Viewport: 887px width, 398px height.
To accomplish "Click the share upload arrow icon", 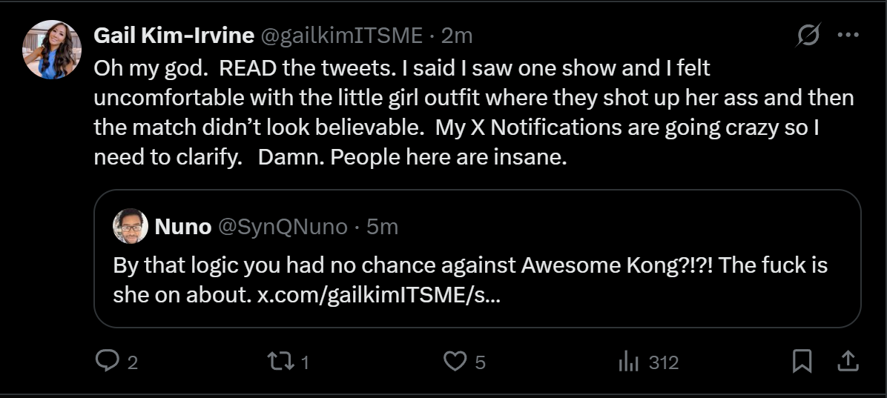I will coord(847,362).
